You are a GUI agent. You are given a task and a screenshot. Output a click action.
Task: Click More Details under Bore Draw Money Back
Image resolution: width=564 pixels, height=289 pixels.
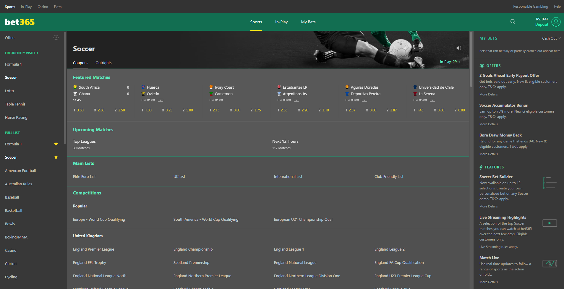[489, 154]
